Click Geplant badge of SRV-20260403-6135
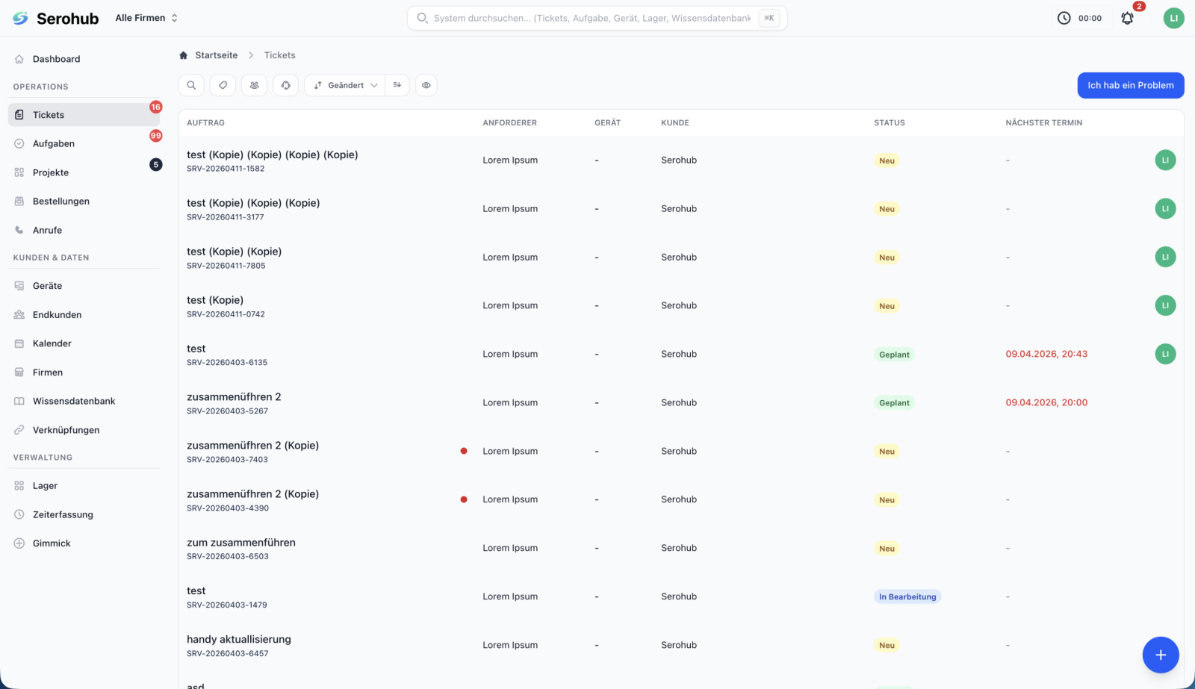 [894, 355]
